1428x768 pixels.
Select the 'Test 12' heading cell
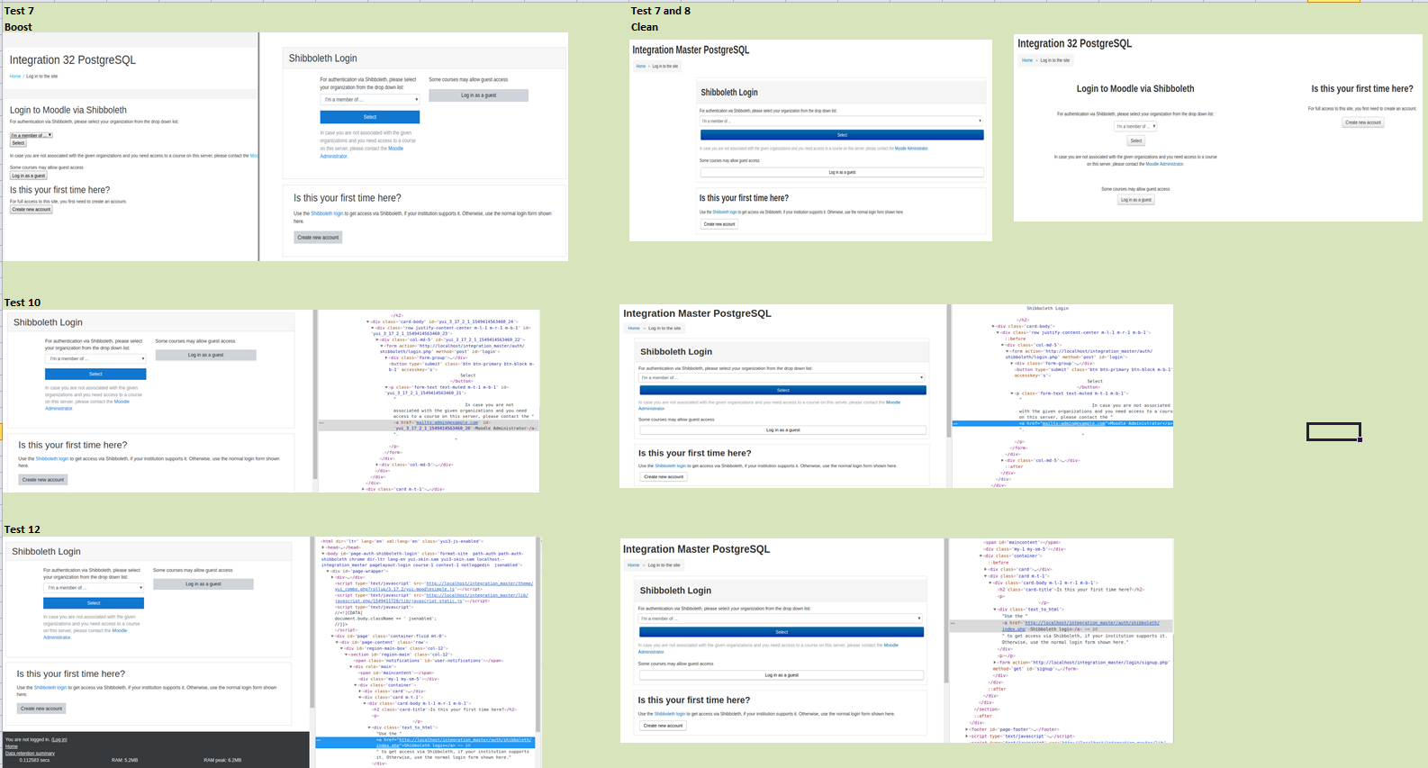pos(23,529)
